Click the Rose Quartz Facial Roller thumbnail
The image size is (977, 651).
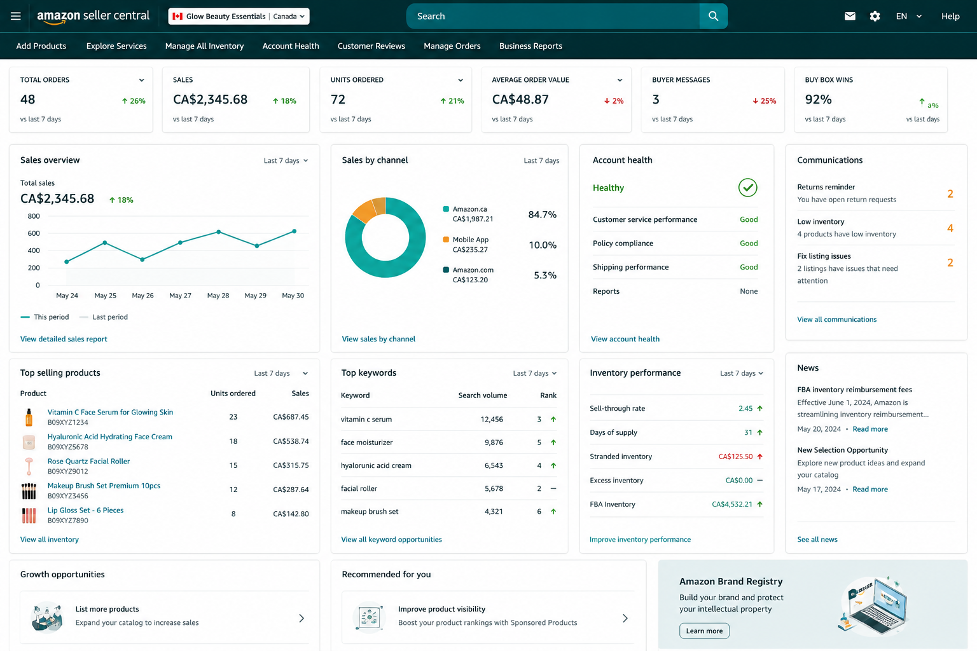click(29, 466)
